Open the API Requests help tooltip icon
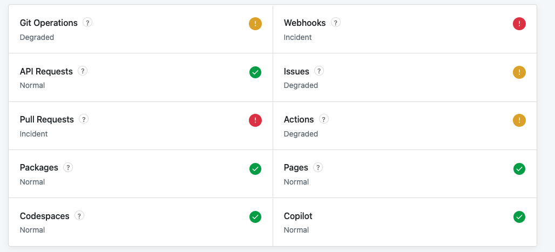 (83, 71)
